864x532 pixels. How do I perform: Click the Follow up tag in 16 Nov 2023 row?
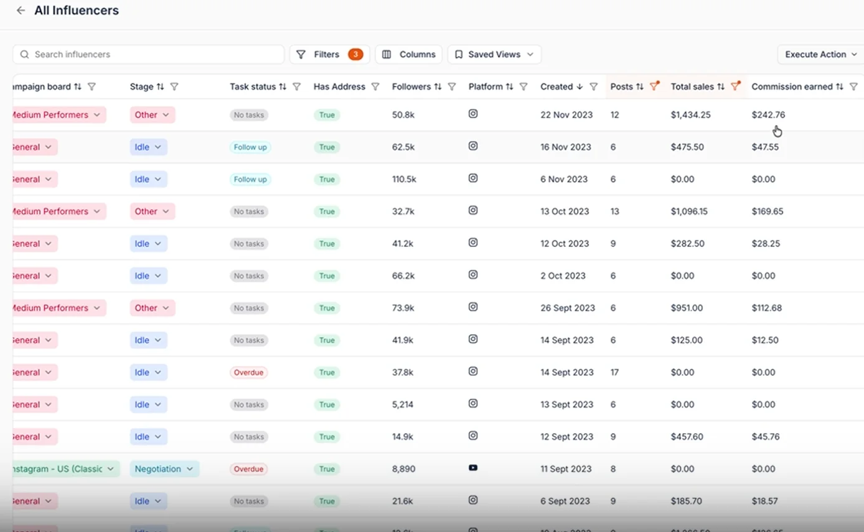pos(250,147)
